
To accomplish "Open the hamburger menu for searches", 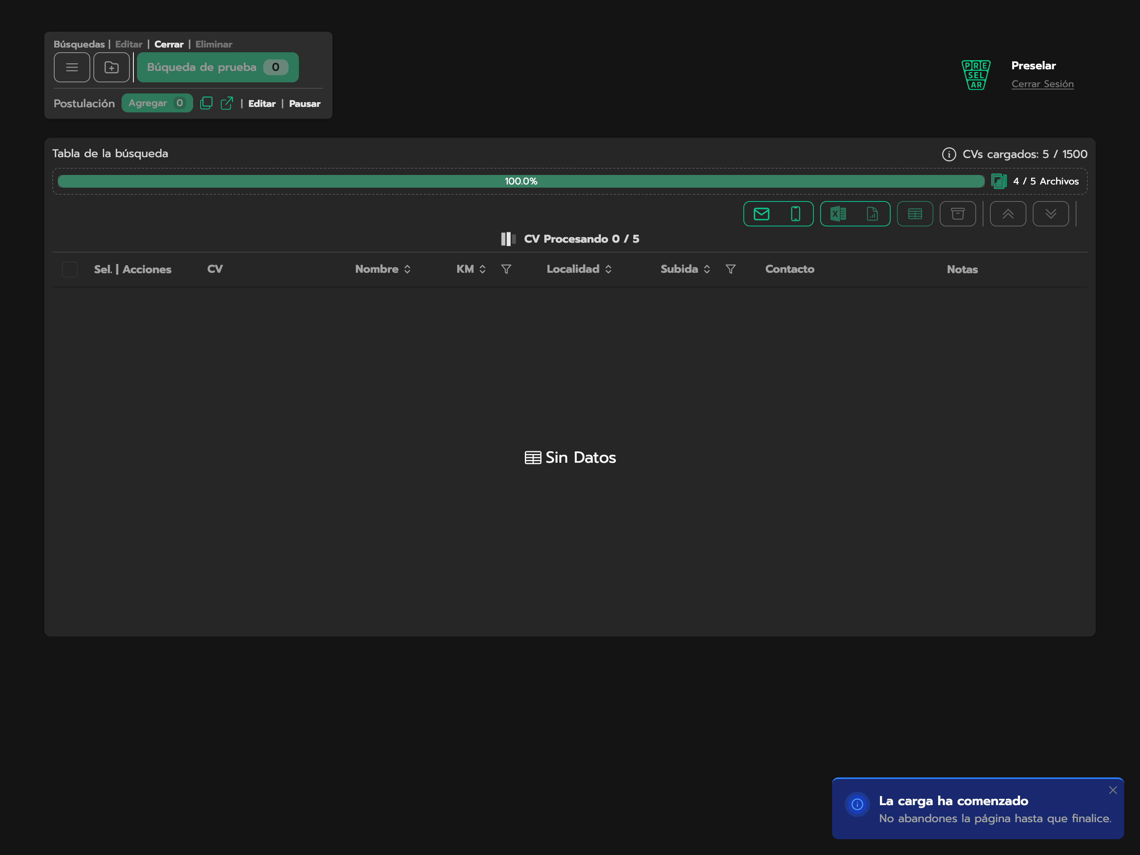I will [72, 67].
